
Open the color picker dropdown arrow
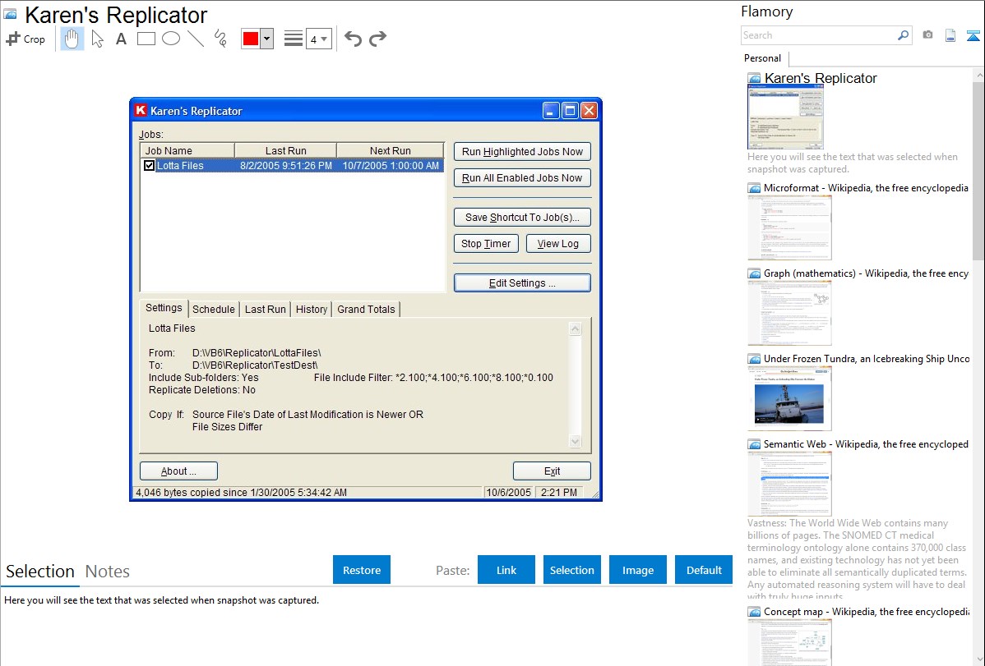pyautogui.click(x=267, y=39)
